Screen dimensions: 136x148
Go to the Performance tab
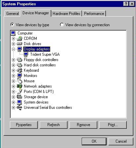pyautogui.click(x=94, y=14)
